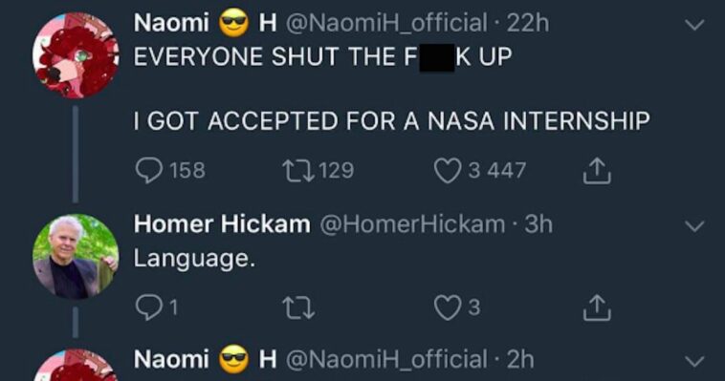Open Homer Hickam's profile picture
The width and height of the screenshot is (725, 381).
point(76,256)
